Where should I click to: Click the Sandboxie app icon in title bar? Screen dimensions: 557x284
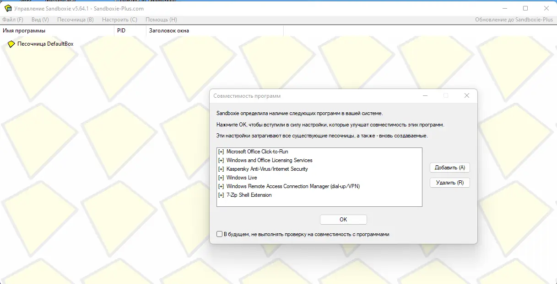pyautogui.click(x=8, y=8)
